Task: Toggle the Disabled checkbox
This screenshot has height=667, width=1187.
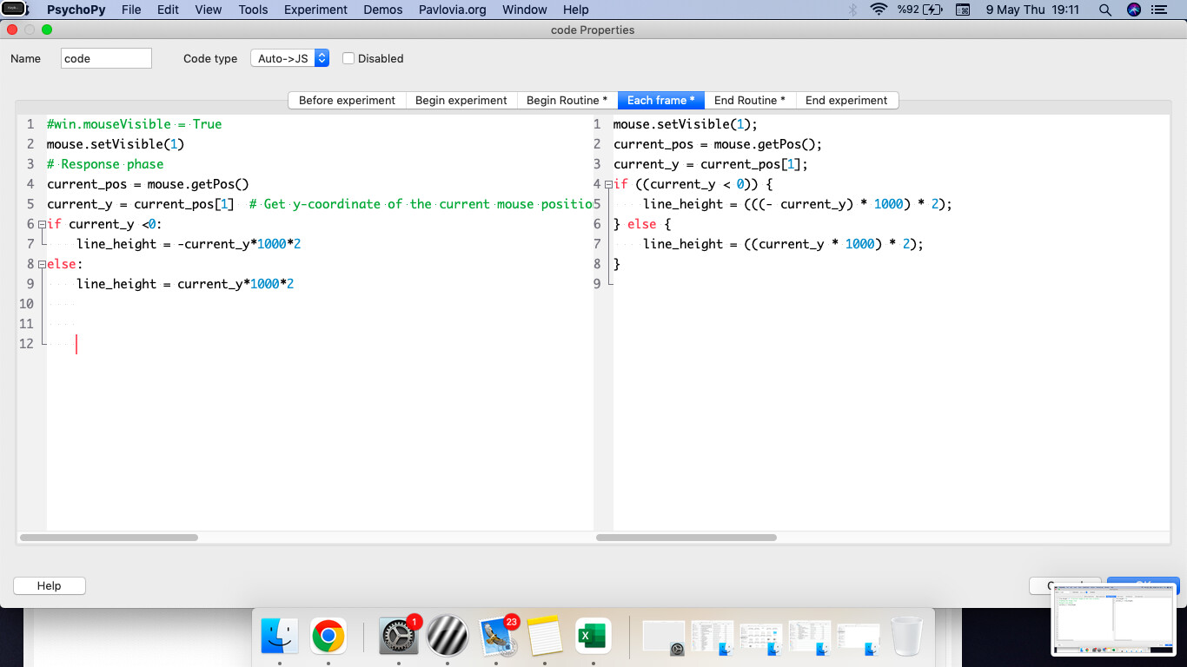Action: click(x=348, y=58)
